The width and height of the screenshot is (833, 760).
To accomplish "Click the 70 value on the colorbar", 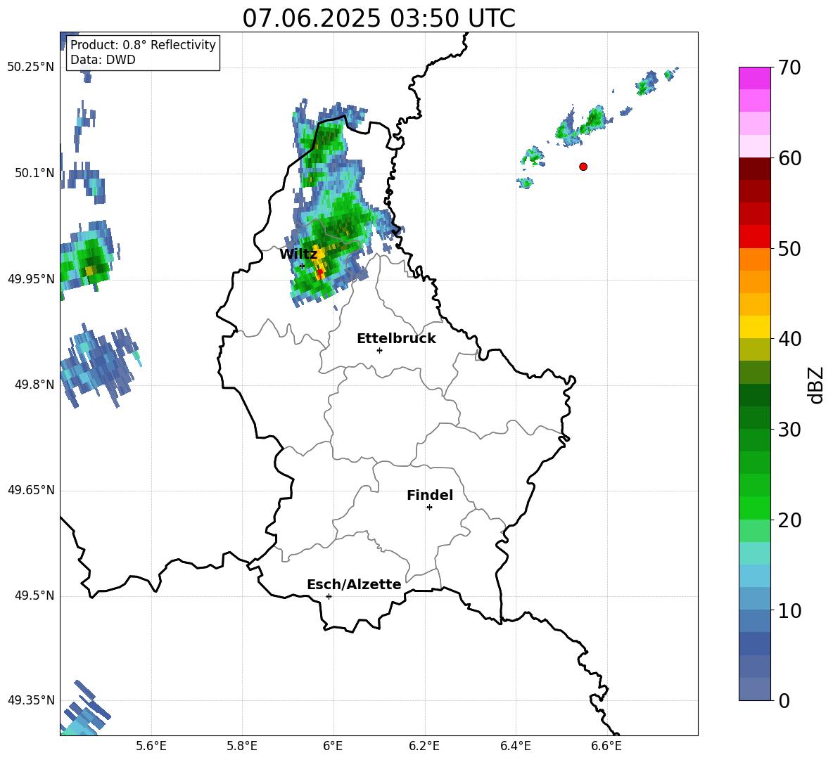I will pos(789,67).
